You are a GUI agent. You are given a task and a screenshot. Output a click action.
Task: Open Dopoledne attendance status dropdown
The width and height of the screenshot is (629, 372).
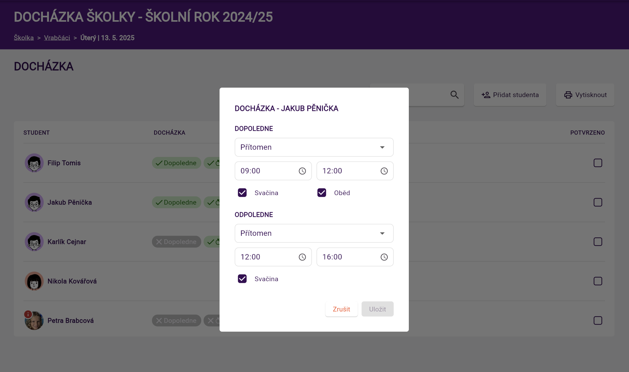(314, 147)
